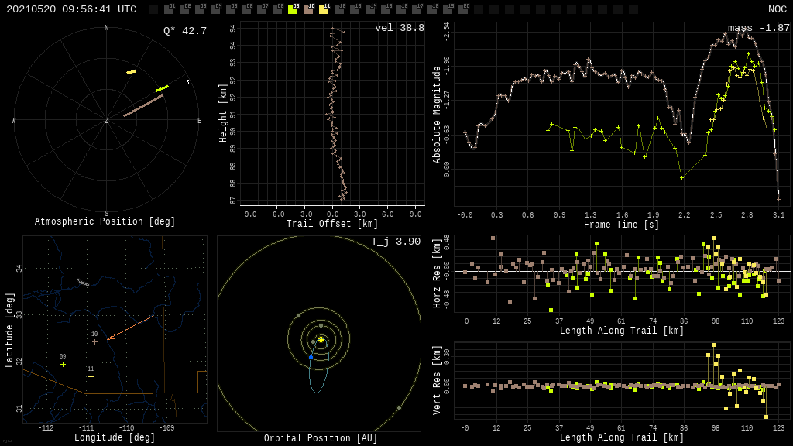The height and width of the screenshot is (446, 793).
Task: Click the Q* 42.7 convergence angle label
Action: pos(184,31)
